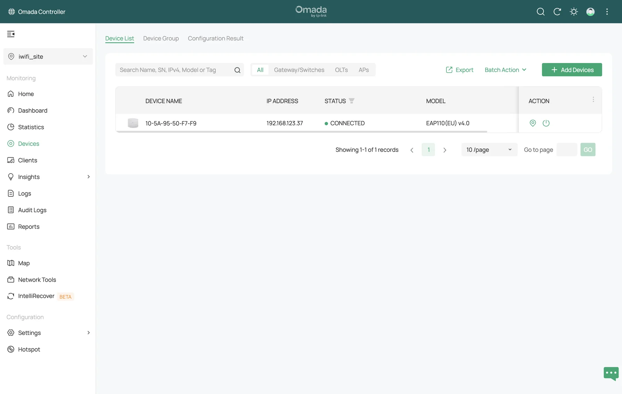The width and height of the screenshot is (622, 394).
Task: Click the Export button
Action: tap(460, 70)
